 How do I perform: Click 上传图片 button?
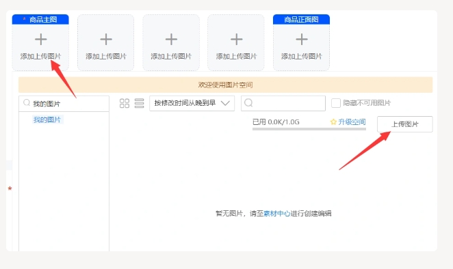tap(404, 124)
